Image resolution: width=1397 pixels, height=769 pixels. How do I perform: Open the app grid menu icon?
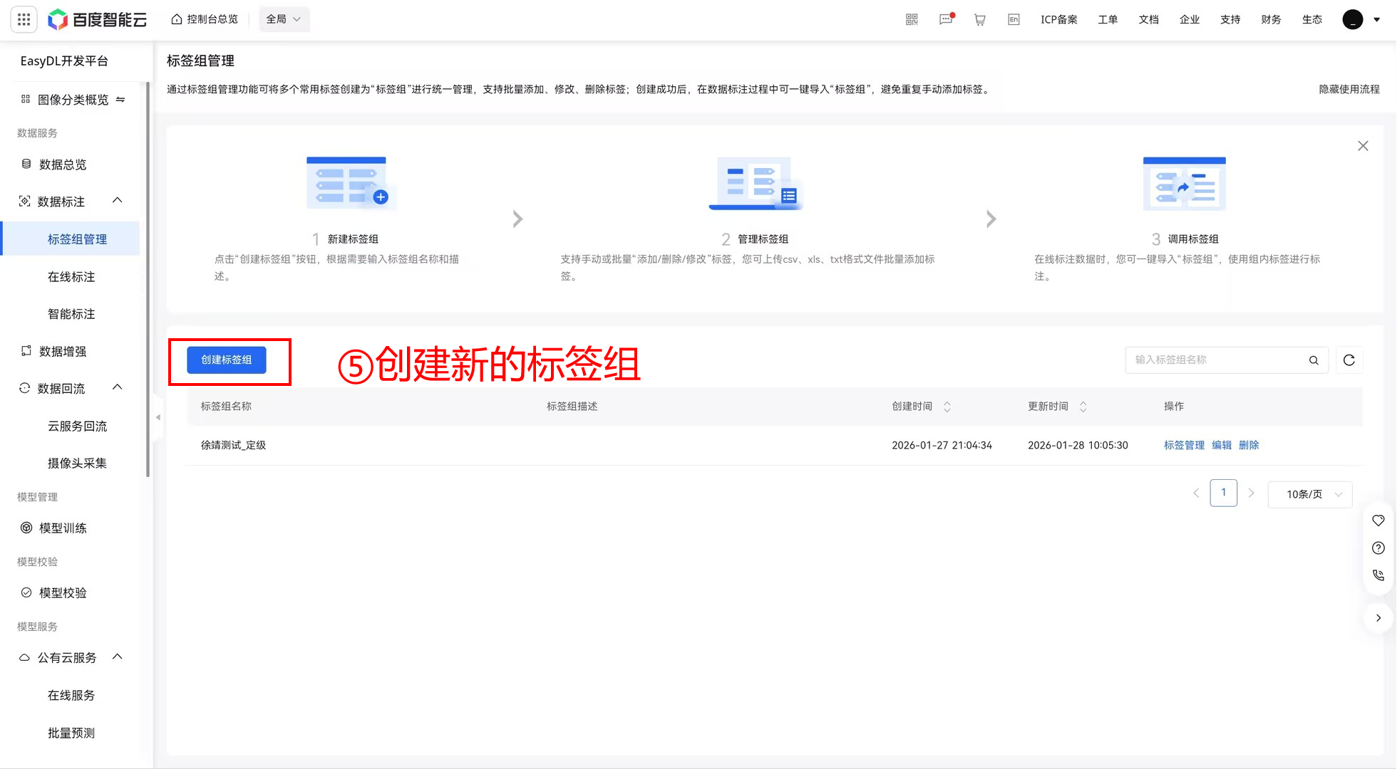point(24,19)
